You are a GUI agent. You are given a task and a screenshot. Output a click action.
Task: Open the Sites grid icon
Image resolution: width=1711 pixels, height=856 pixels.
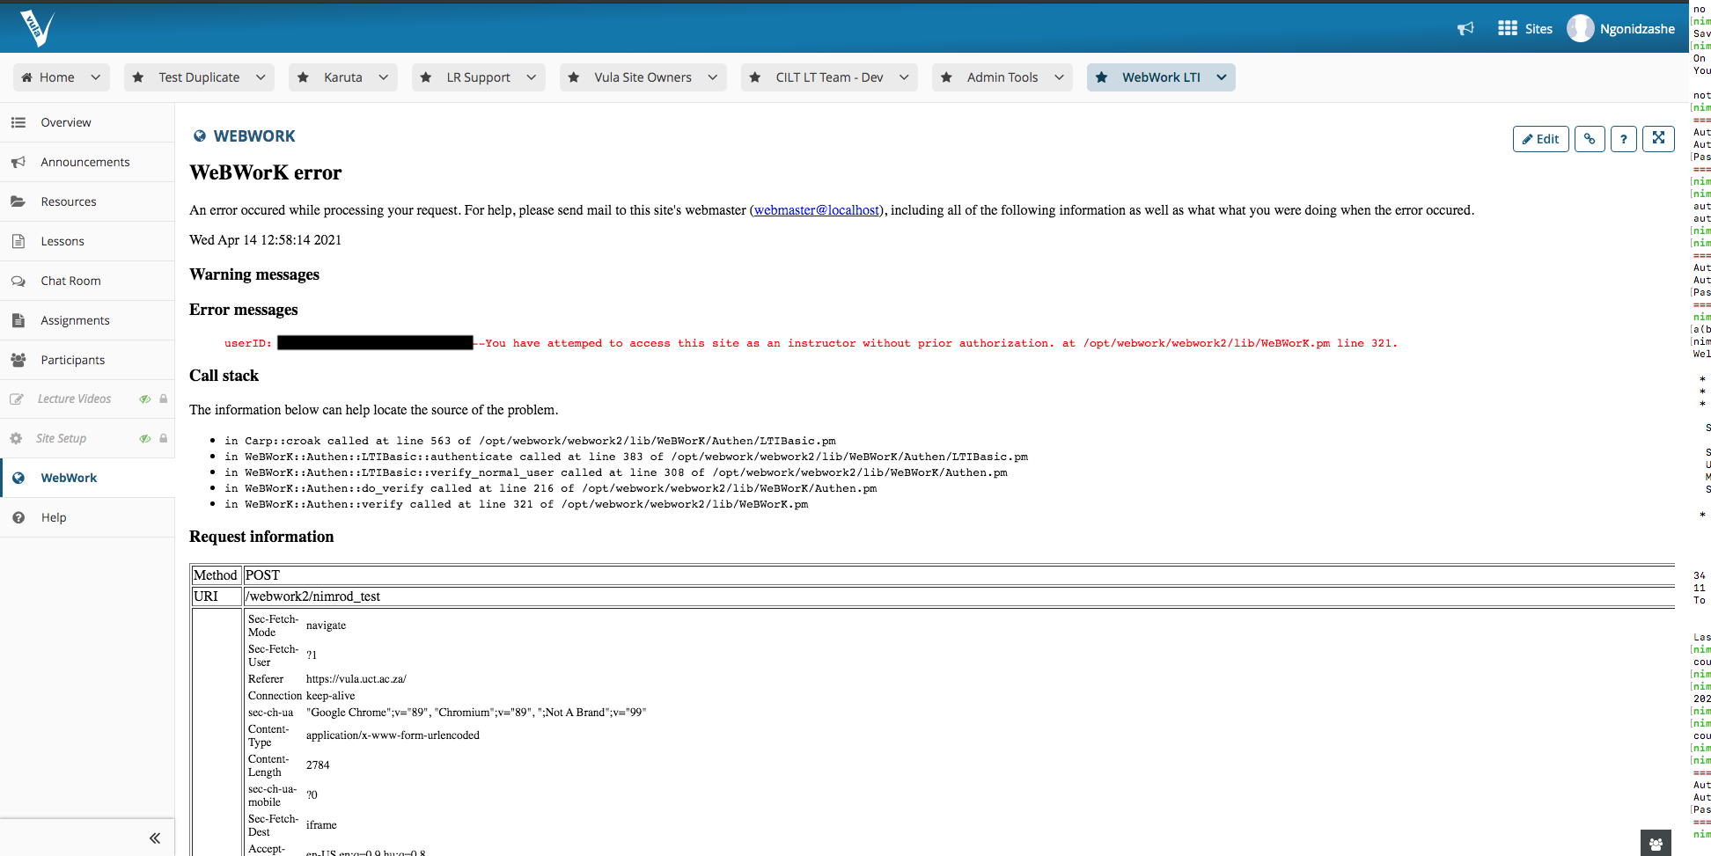click(1508, 28)
